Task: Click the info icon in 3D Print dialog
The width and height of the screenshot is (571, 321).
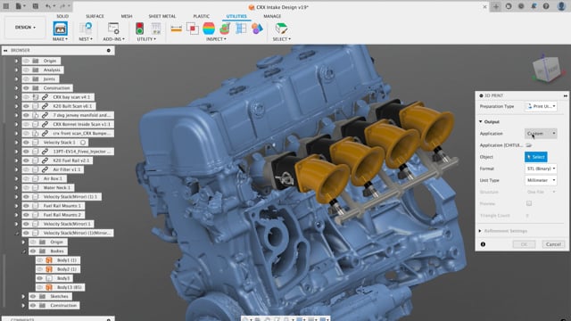Action: coord(483,244)
